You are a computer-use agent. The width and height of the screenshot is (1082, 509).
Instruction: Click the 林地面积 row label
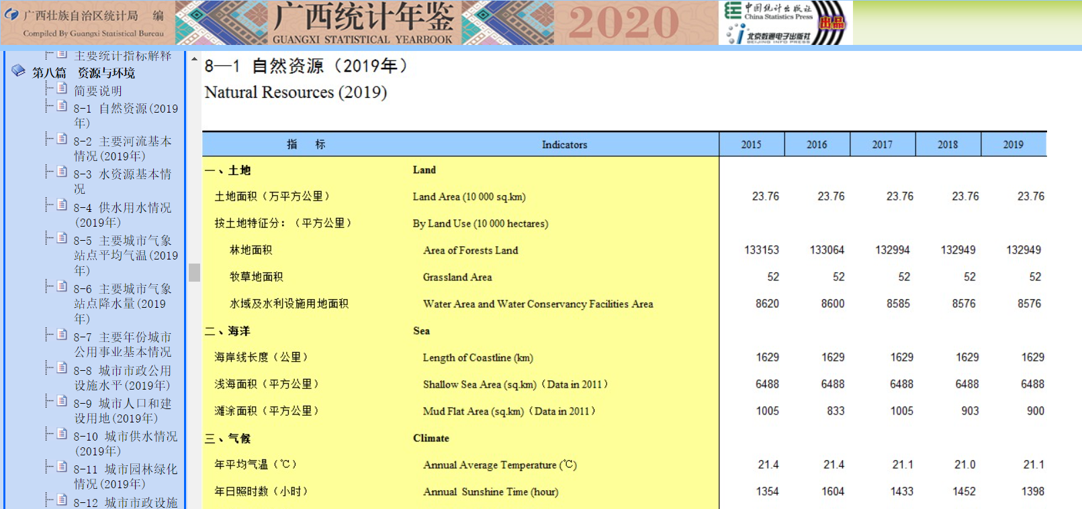pos(251,250)
